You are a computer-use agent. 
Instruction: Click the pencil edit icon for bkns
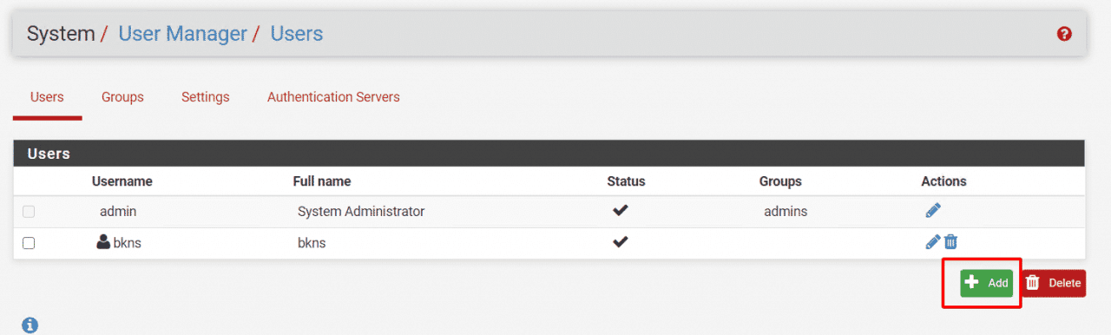pos(933,242)
